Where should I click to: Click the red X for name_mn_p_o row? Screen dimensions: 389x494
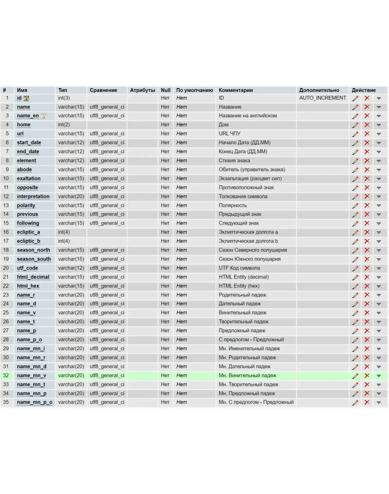click(367, 402)
